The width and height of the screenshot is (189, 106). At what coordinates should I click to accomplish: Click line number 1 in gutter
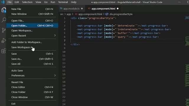(x=65, y=18)
